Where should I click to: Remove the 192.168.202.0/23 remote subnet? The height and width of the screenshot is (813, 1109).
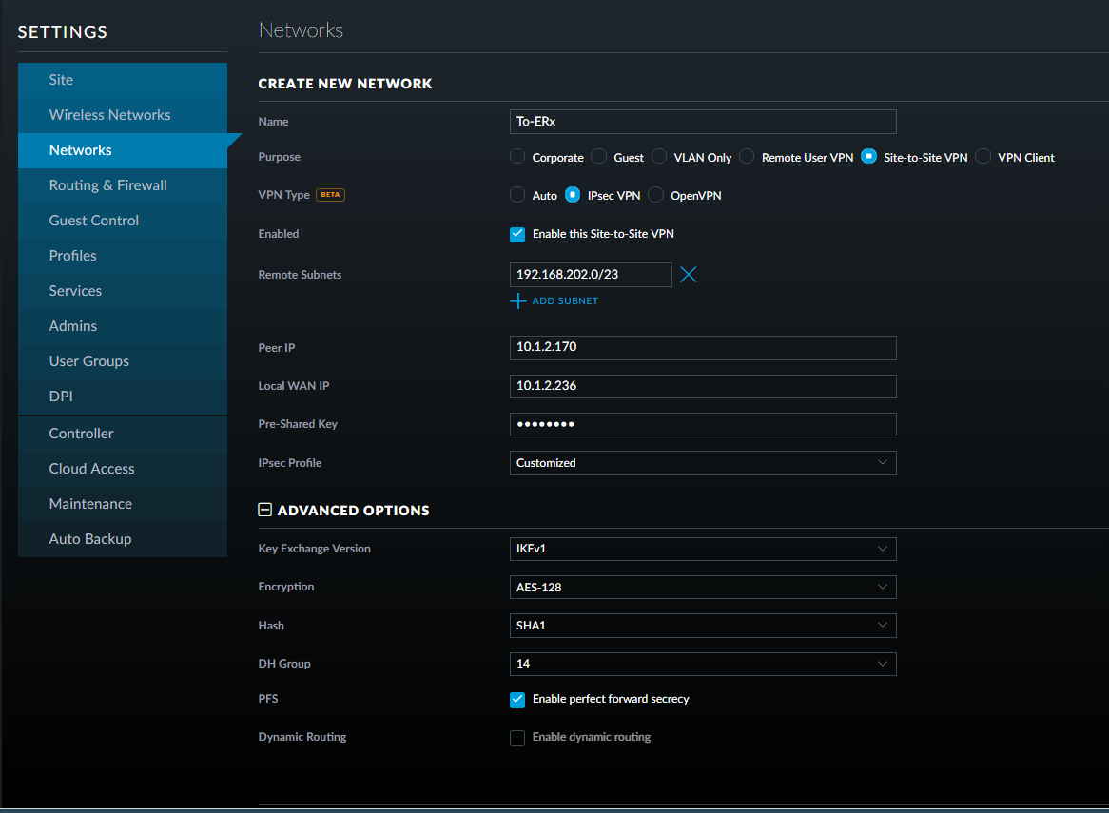pyautogui.click(x=689, y=274)
